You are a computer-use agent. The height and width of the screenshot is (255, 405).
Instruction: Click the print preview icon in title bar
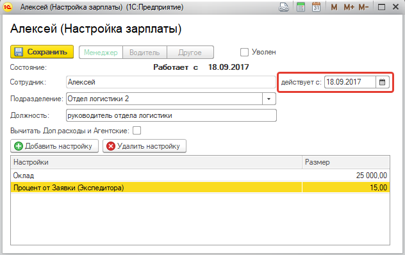284,7
